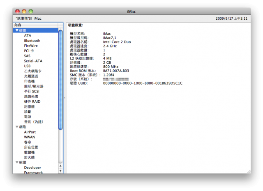The width and height of the screenshot is (263, 191).
Task: Select 乙太網路卡 Ethernet cards entry
Action: [x=33, y=71]
